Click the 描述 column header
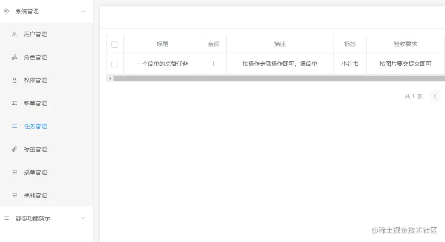 click(280, 44)
